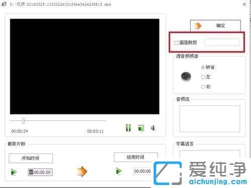Click the 开始时间 start time button
This screenshot has height=188, width=251.
[31, 158]
